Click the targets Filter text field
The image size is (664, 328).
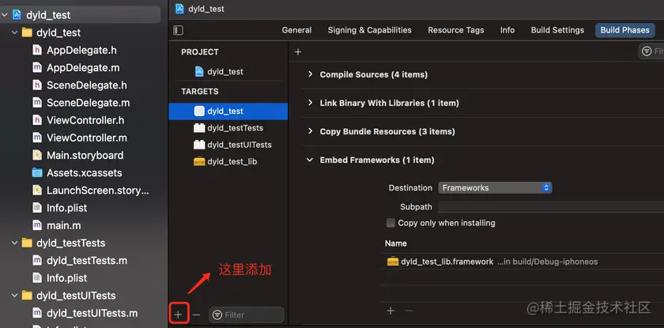[247, 315]
